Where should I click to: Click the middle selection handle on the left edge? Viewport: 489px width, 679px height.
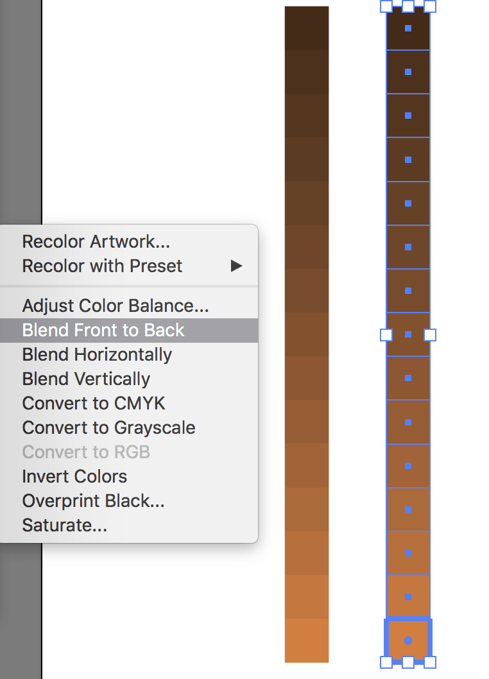click(x=387, y=334)
